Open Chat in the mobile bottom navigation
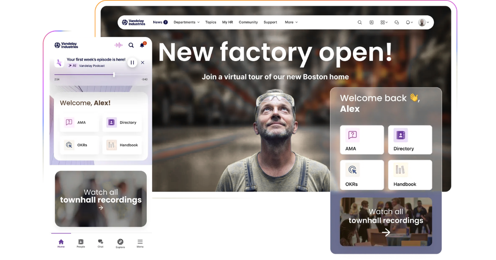 pos(100,243)
